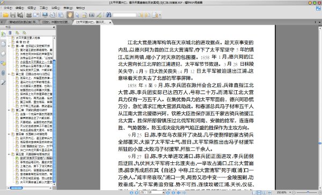
Task: Select the arrow selection tool
Action: coord(77,15)
